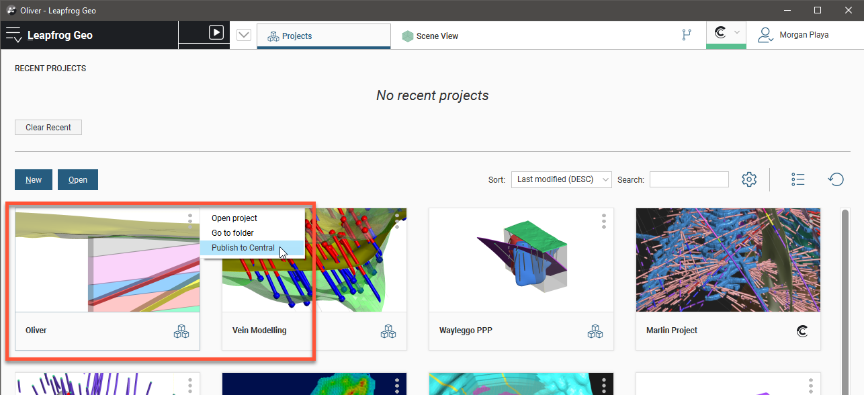Open the Marlin Project thumbnail
The width and height of the screenshot is (864, 395).
728,260
